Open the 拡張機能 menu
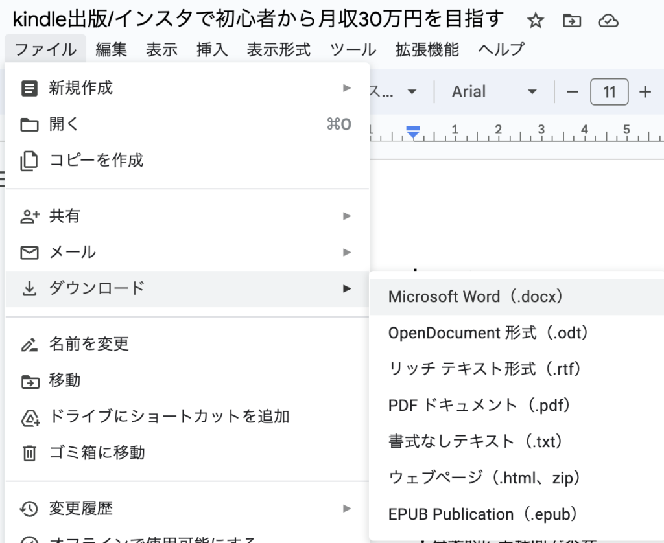Image resolution: width=664 pixels, height=543 pixels. pyautogui.click(x=427, y=49)
